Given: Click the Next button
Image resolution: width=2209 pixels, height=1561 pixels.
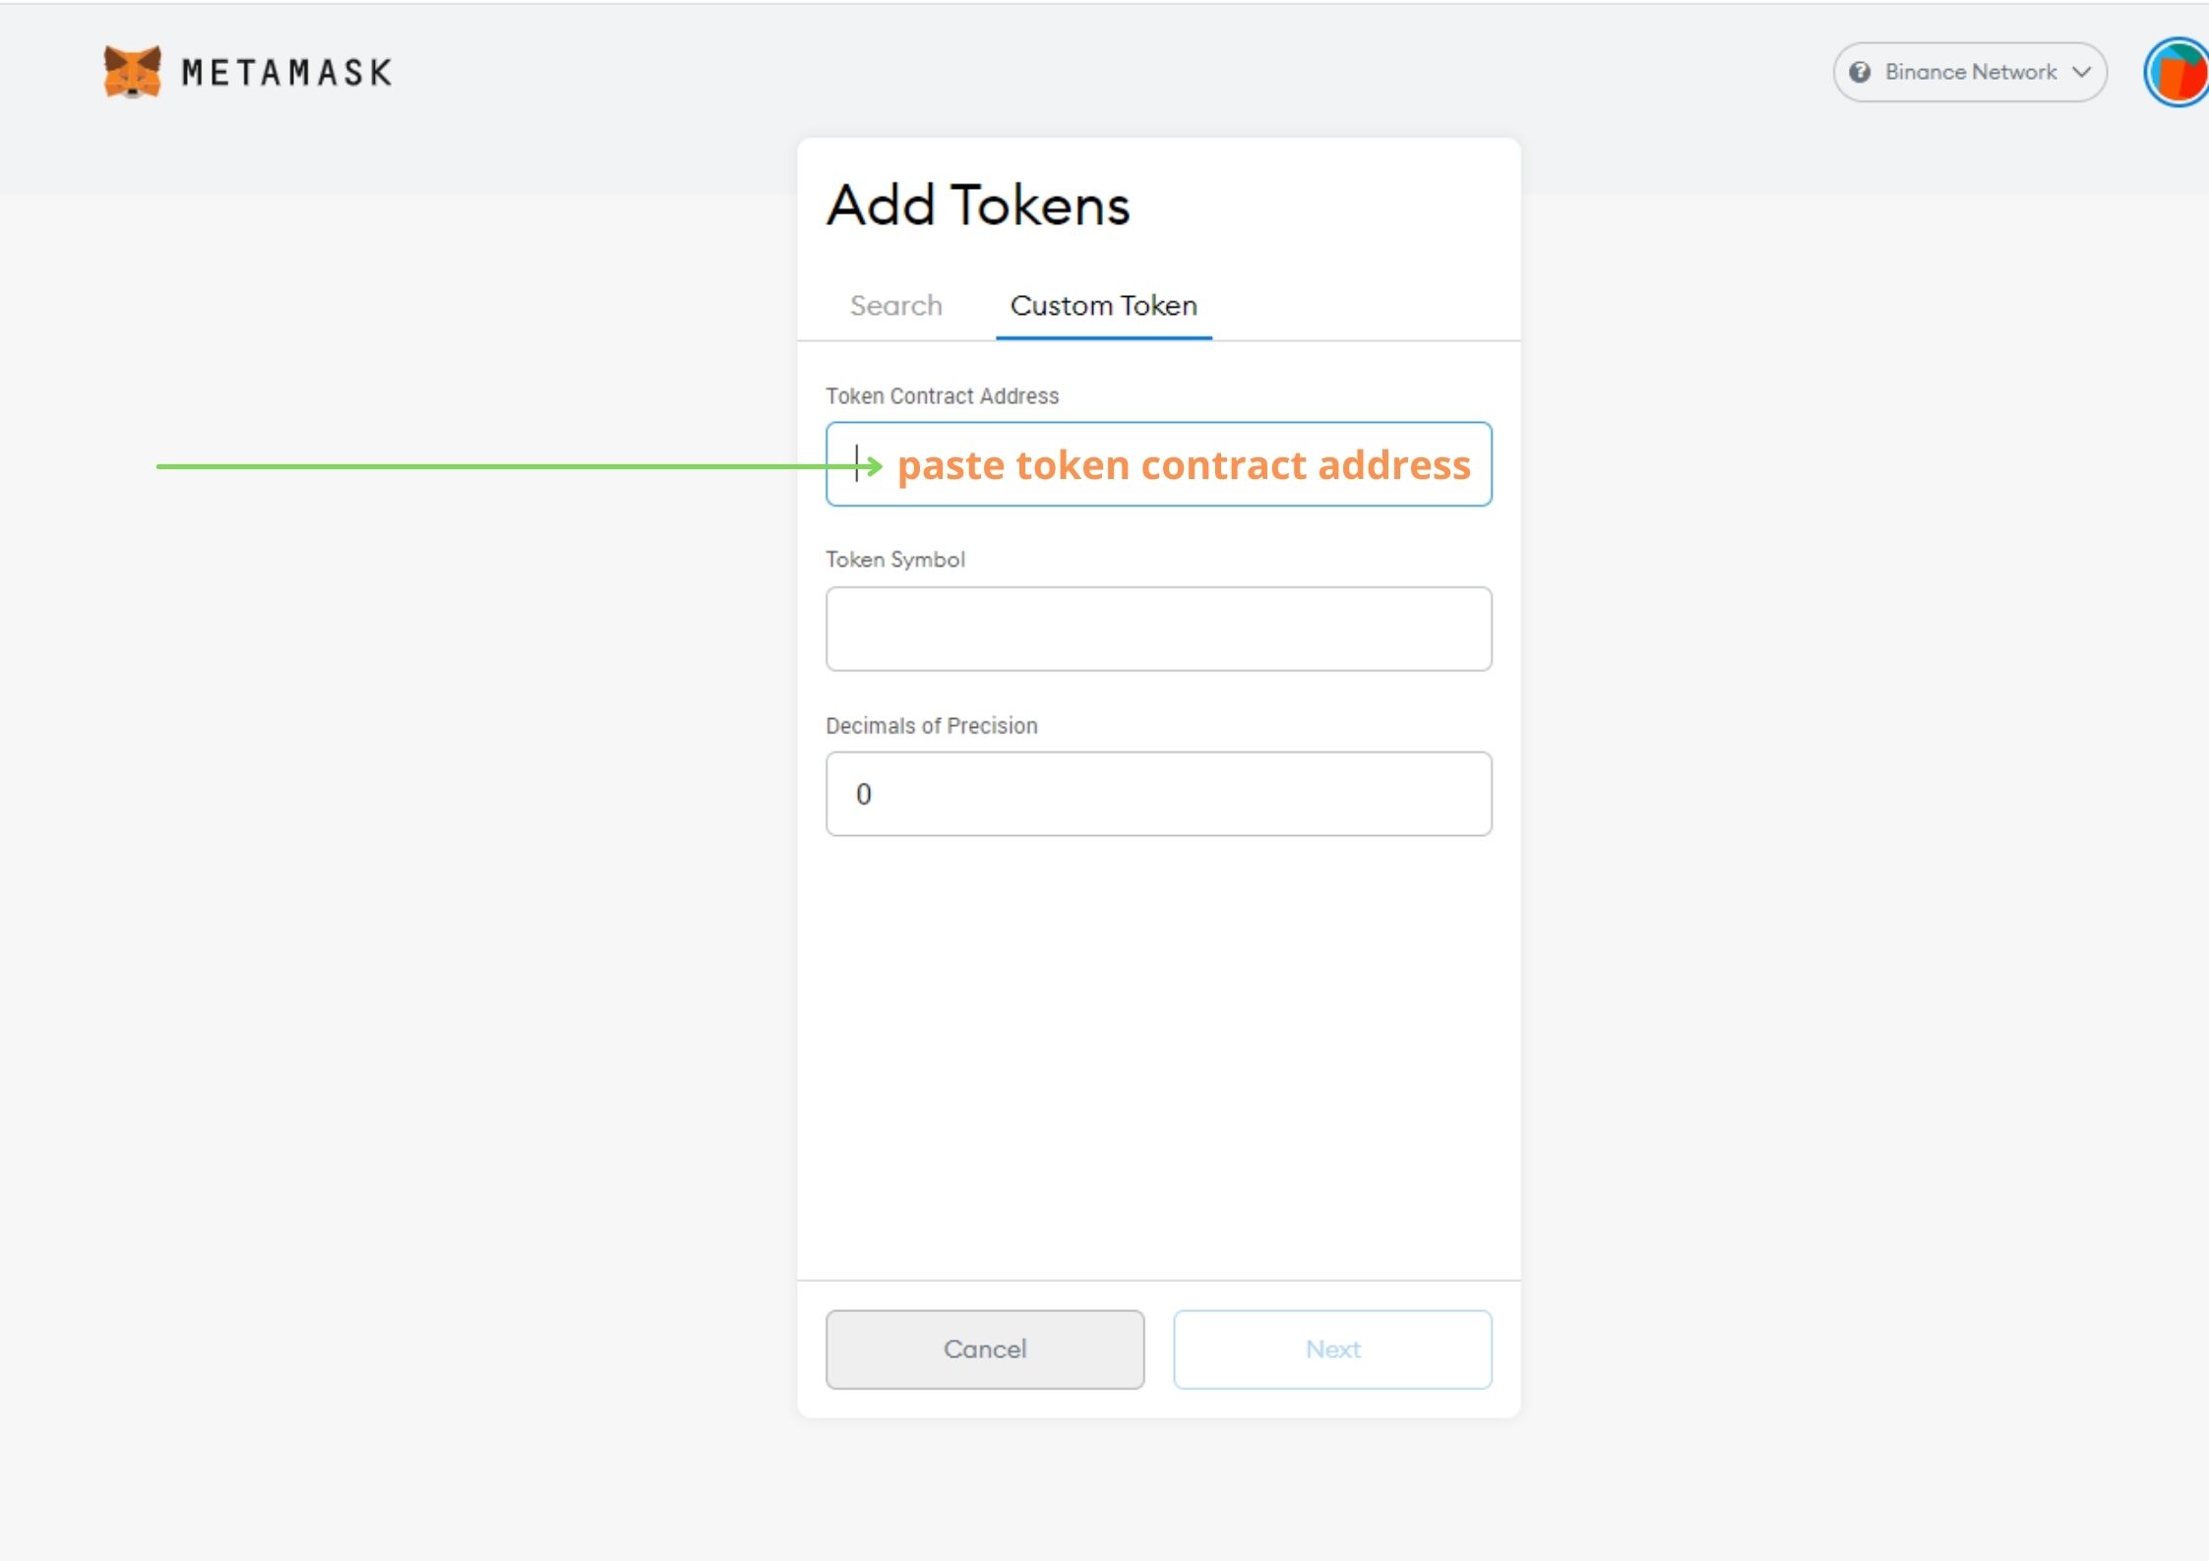Looking at the screenshot, I should point(1332,1350).
